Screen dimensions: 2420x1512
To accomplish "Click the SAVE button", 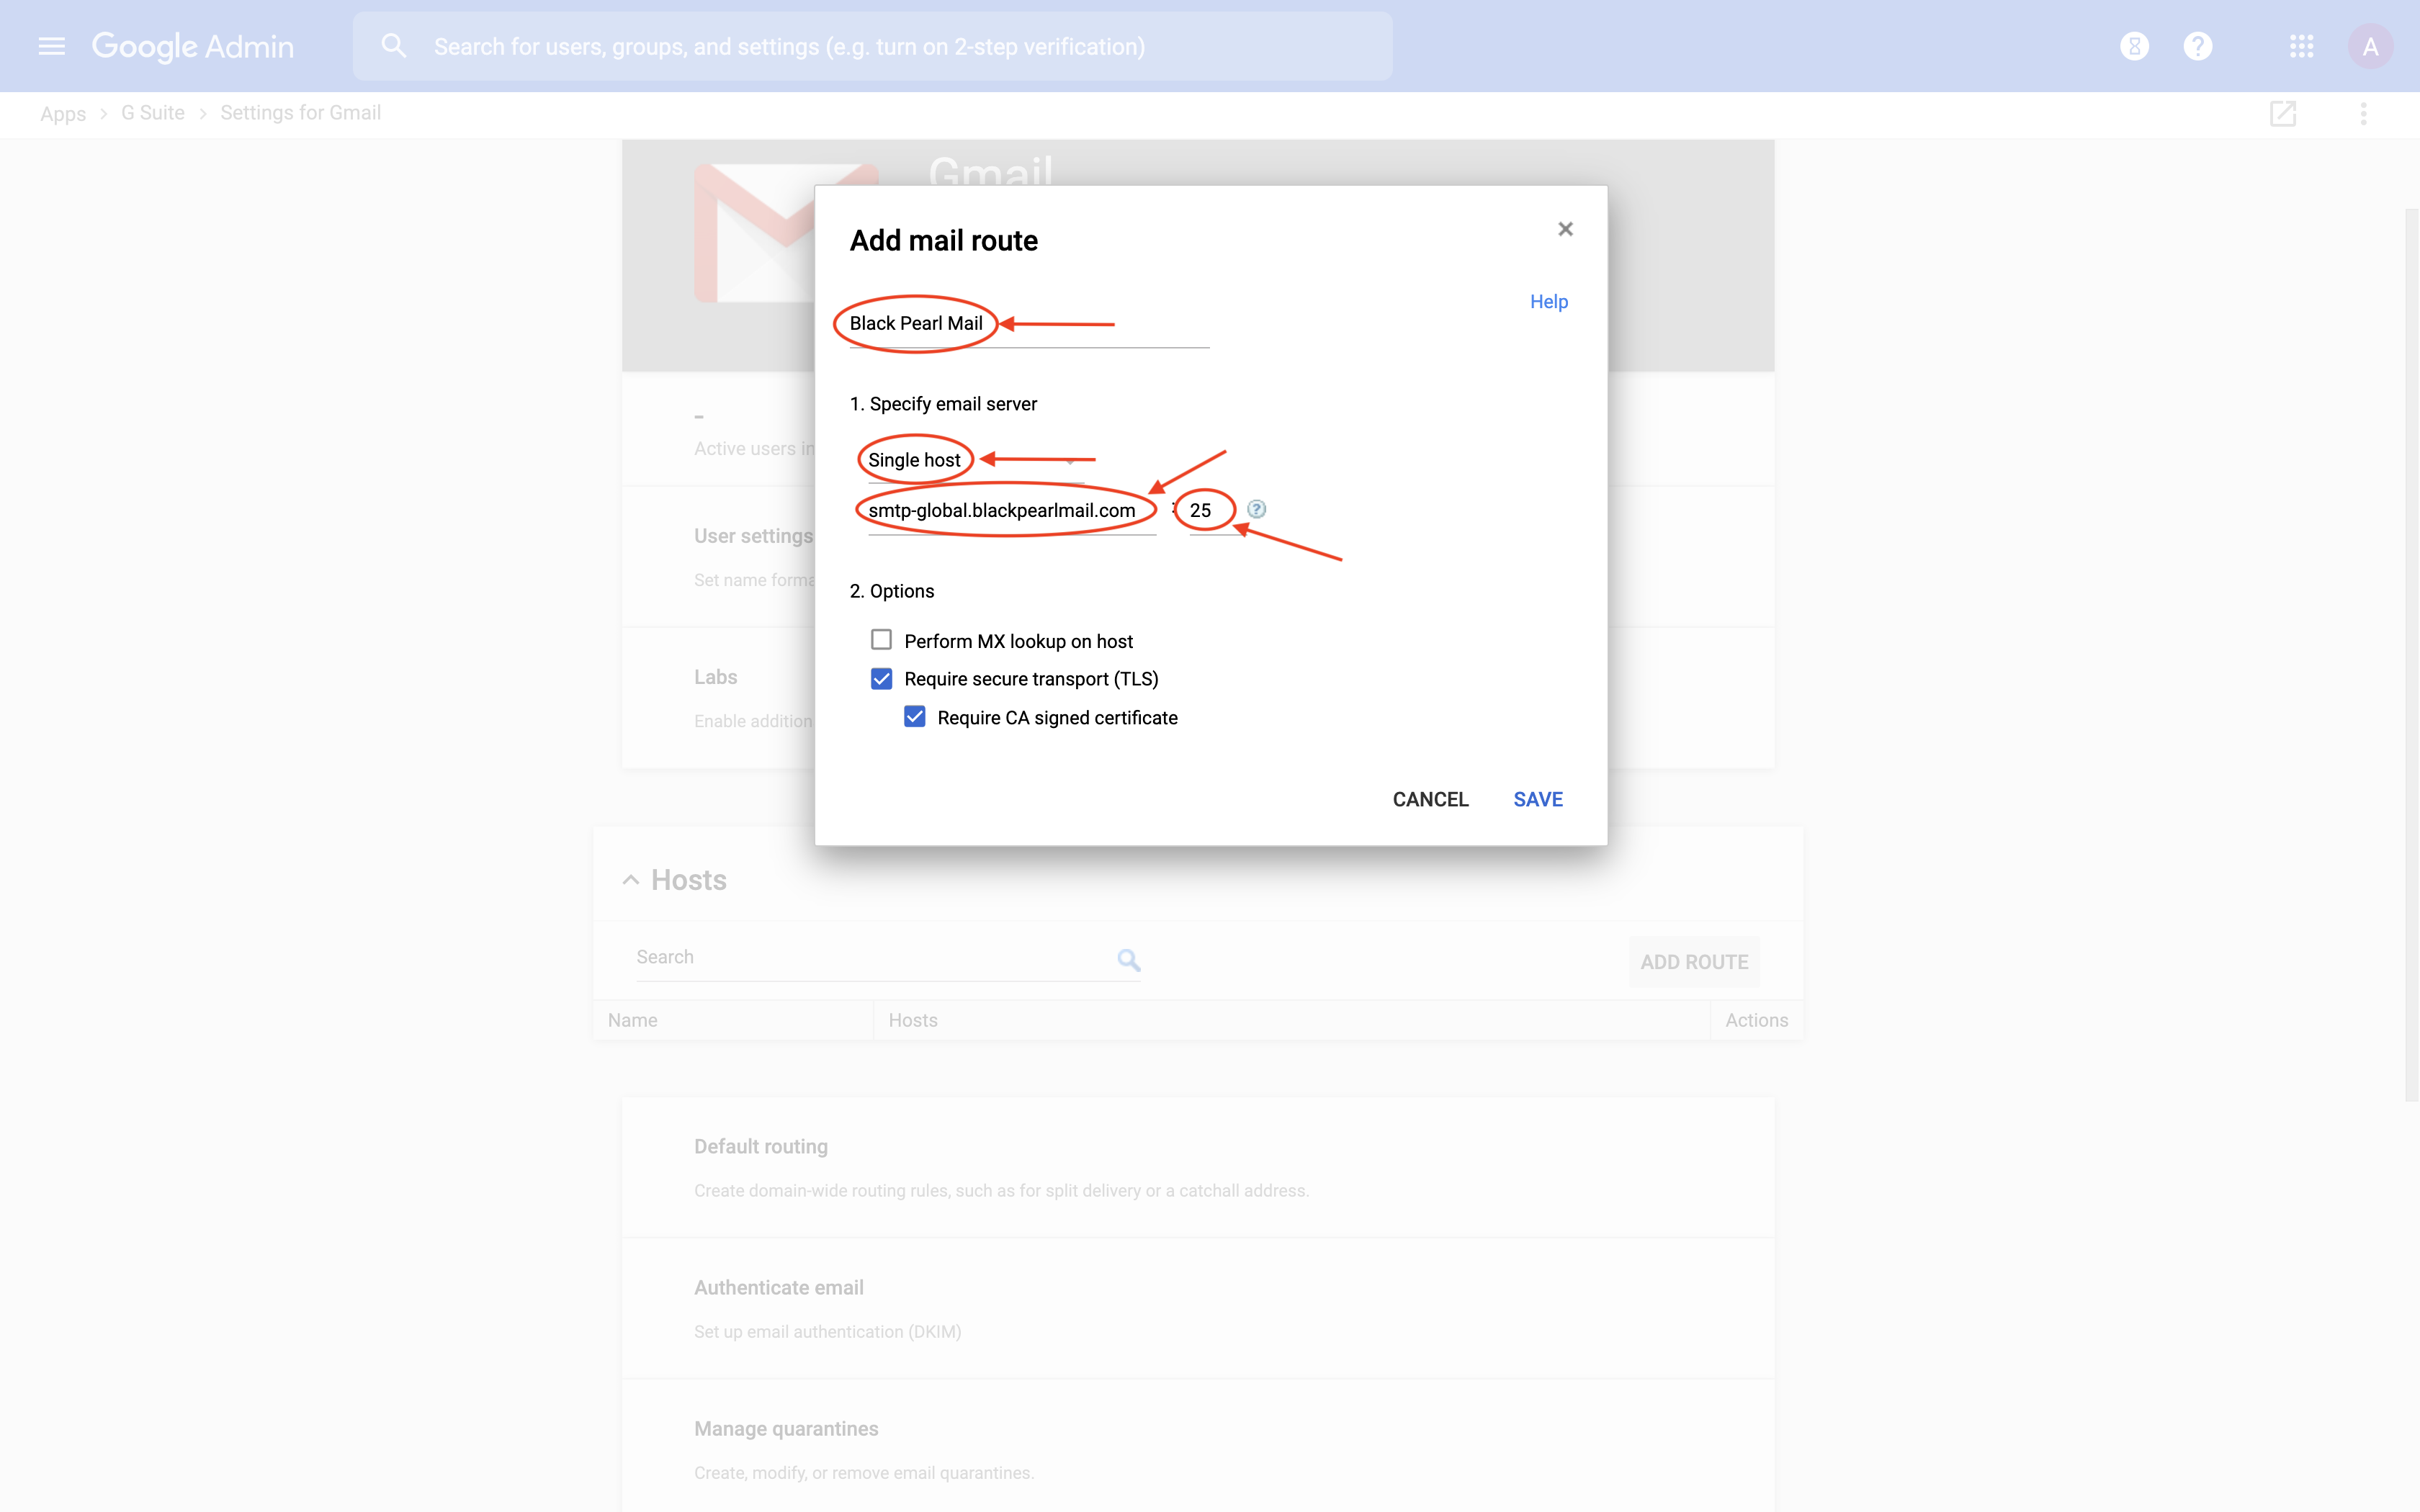I will click(1537, 799).
